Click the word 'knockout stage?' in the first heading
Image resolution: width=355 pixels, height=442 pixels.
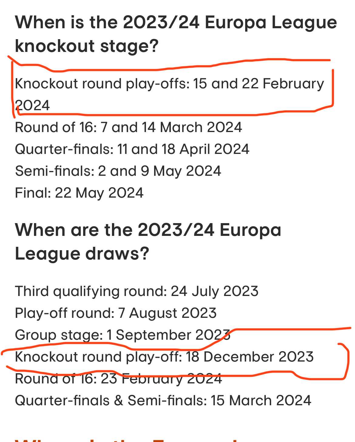coord(87,46)
